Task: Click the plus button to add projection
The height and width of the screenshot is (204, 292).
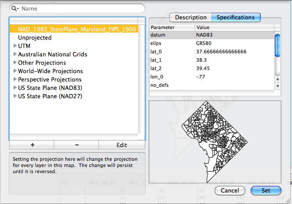Action: point(31,145)
